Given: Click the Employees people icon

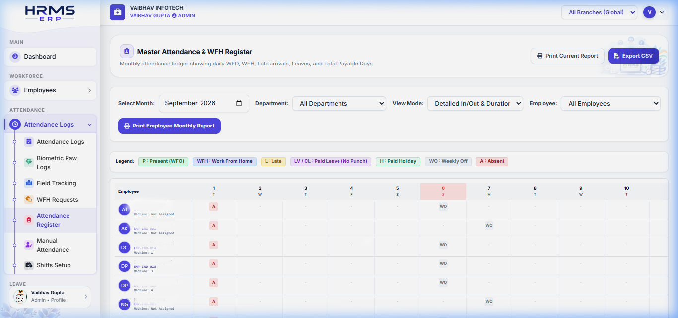Looking at the screenshot, I should [15, 90].
